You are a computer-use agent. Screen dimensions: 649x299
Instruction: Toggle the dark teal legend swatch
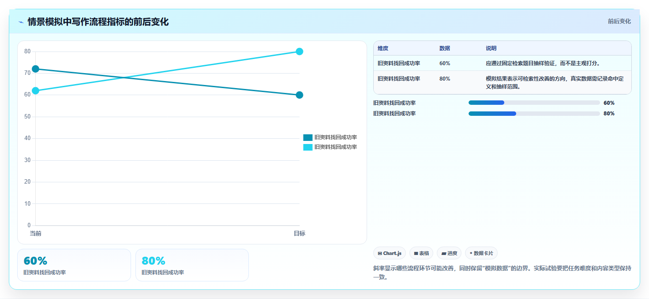pos(308,137)
